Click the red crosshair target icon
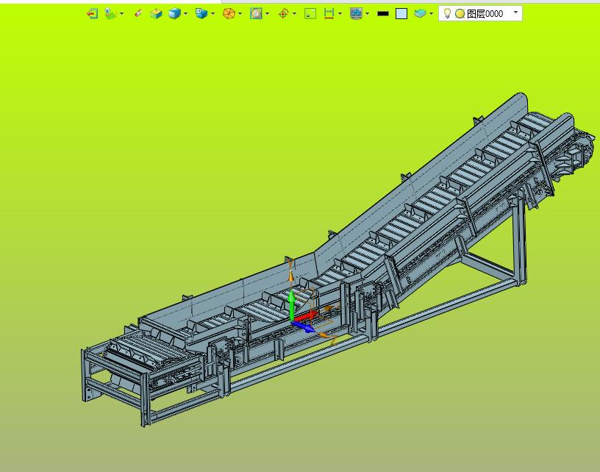The height and width of the screenshot is (472, 600). coord(283,14)
